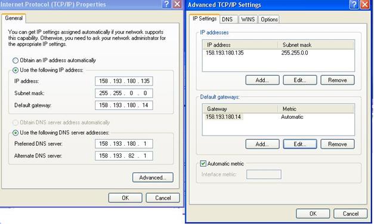
Task: Click the Automatic metric value cell
Action: click(x=292, y=116)
